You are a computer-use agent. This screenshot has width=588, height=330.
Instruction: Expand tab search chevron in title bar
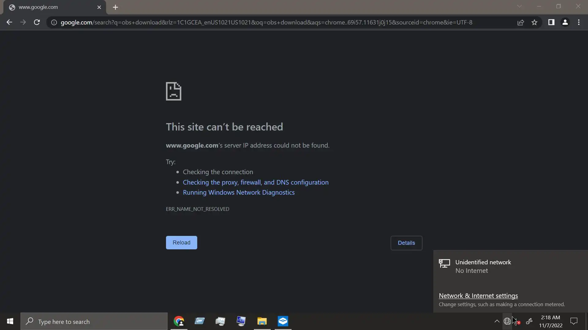[x=519, y=6]
